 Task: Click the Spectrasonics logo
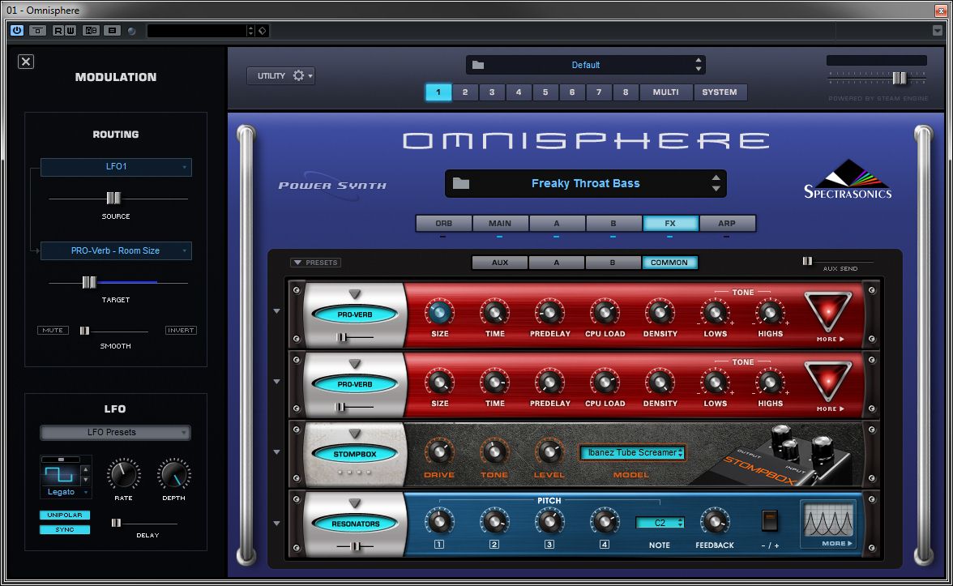tap(848, 180)
